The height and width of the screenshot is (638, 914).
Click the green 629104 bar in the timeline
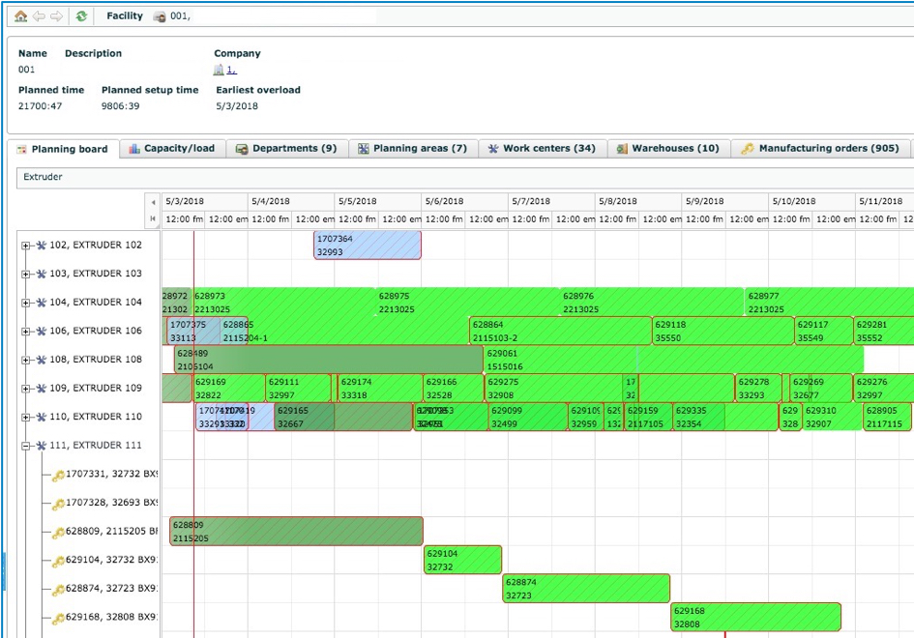pos(463,560)
